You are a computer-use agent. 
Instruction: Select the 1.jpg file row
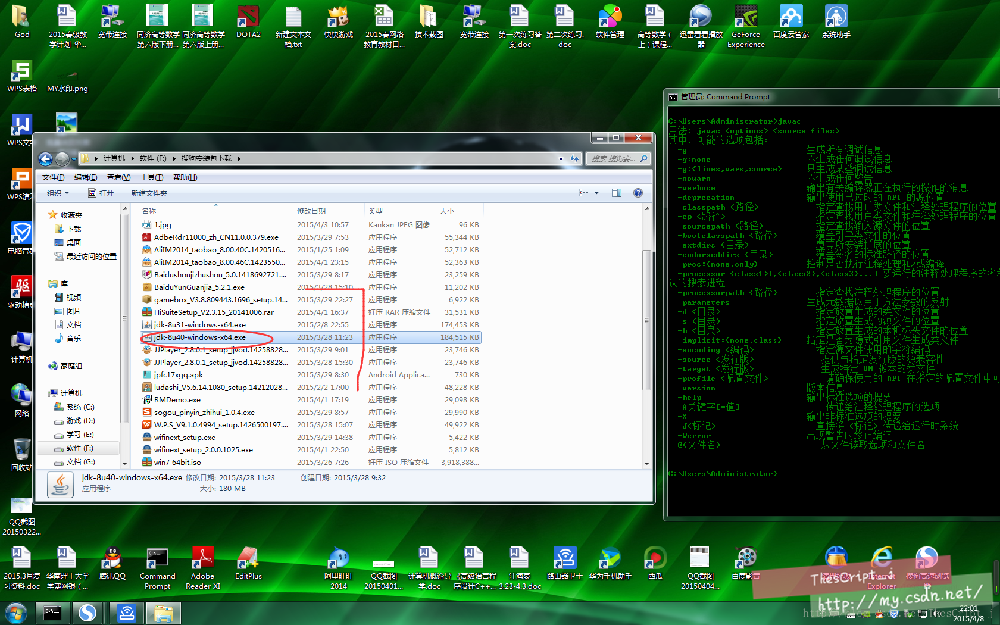pos(310,224)
